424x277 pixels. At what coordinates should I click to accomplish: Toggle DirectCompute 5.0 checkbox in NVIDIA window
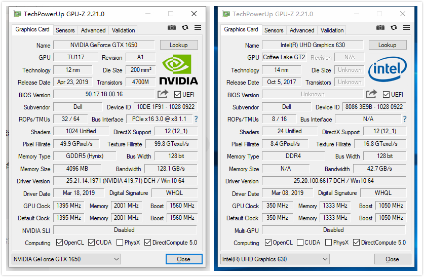pos(147,243)
